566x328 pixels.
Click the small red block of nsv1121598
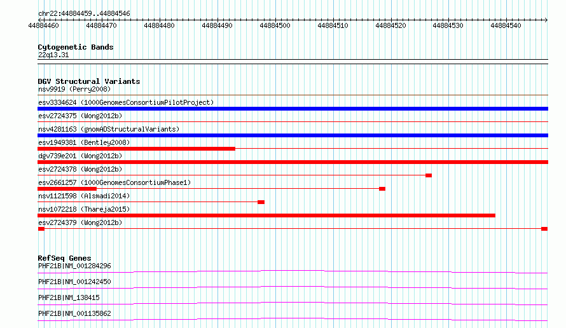(261, 202)
